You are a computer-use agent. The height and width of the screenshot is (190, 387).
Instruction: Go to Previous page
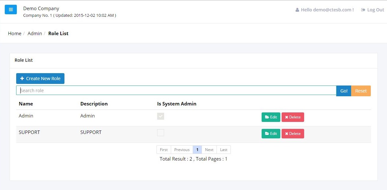182,150
